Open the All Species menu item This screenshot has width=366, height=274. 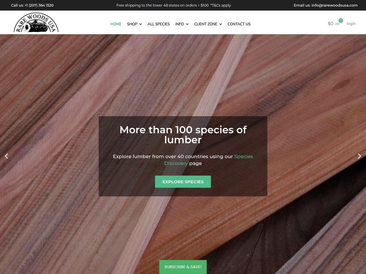159,24
